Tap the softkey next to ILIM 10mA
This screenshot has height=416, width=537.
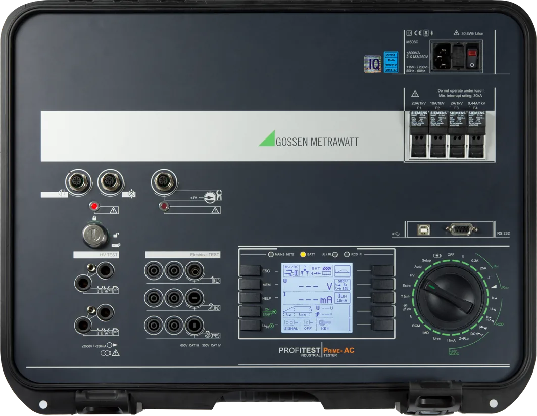pyautogui.click(x=383, y=298)
